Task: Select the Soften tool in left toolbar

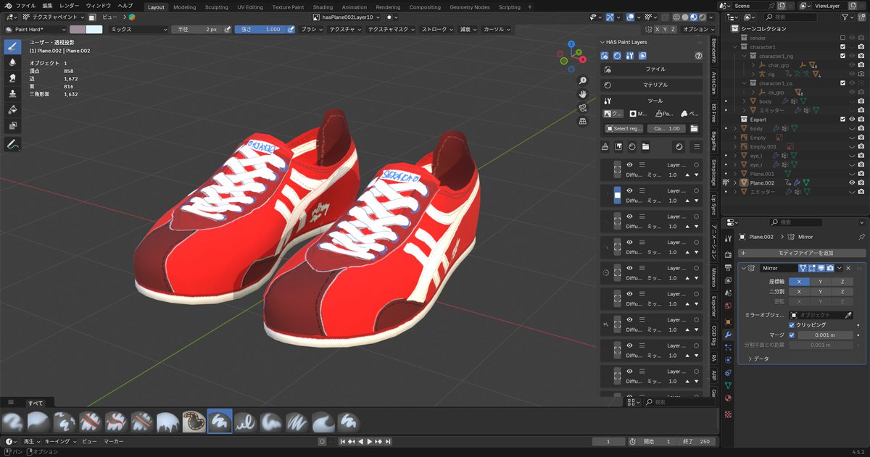Action: point(12,62)
